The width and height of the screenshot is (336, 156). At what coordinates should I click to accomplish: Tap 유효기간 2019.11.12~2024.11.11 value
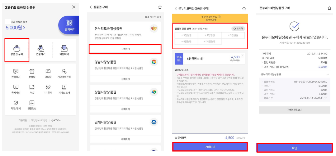(314, 98)
